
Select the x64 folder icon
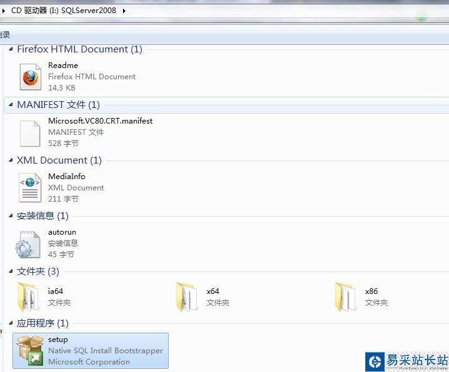coord(187,296)
